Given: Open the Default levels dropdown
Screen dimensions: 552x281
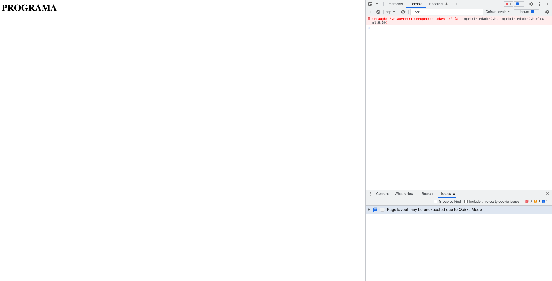Looking at the screenshot, I should tap(498, 12).
